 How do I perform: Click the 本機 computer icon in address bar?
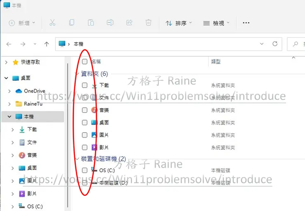62,44
